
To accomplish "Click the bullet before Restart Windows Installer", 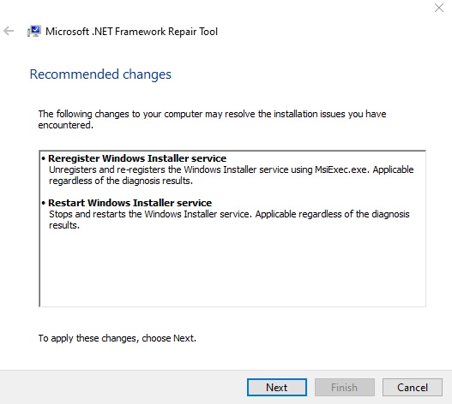I will (44, 203).
